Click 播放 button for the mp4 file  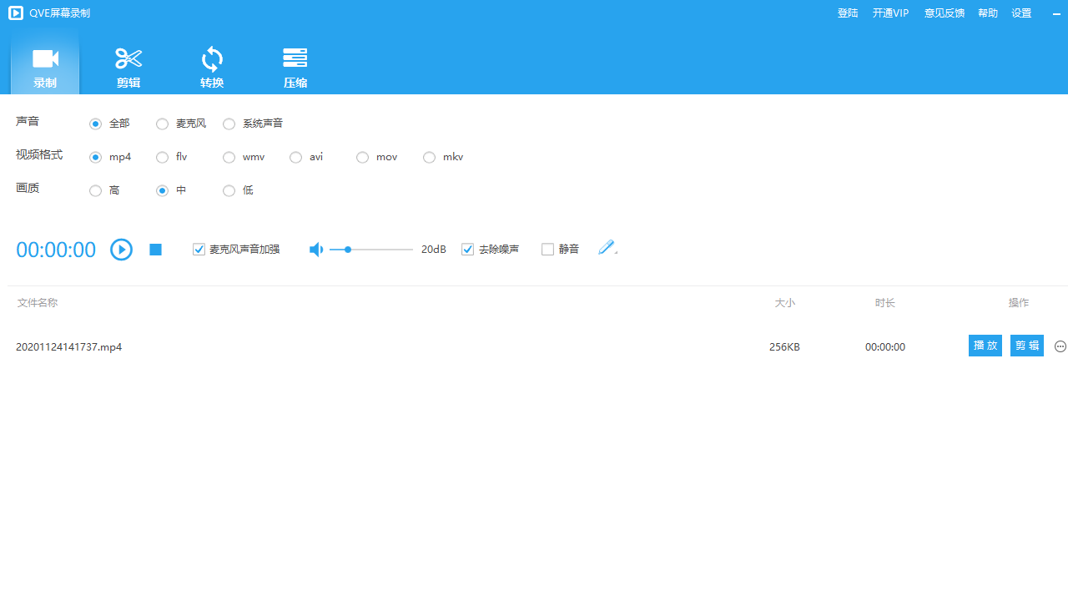point(985,346)
